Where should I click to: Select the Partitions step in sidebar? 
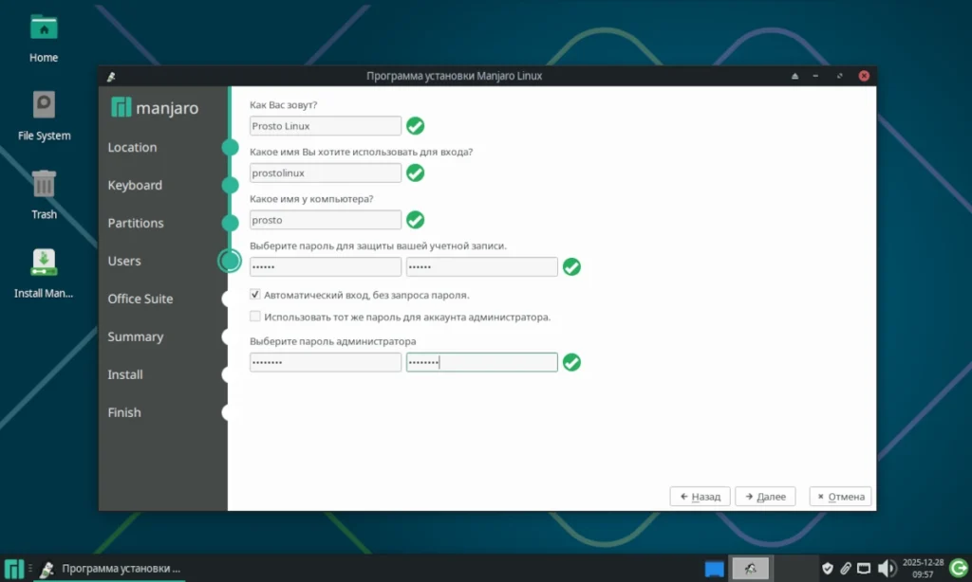(136, 223)
